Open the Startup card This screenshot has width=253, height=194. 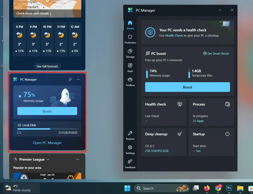pos(211,142)
